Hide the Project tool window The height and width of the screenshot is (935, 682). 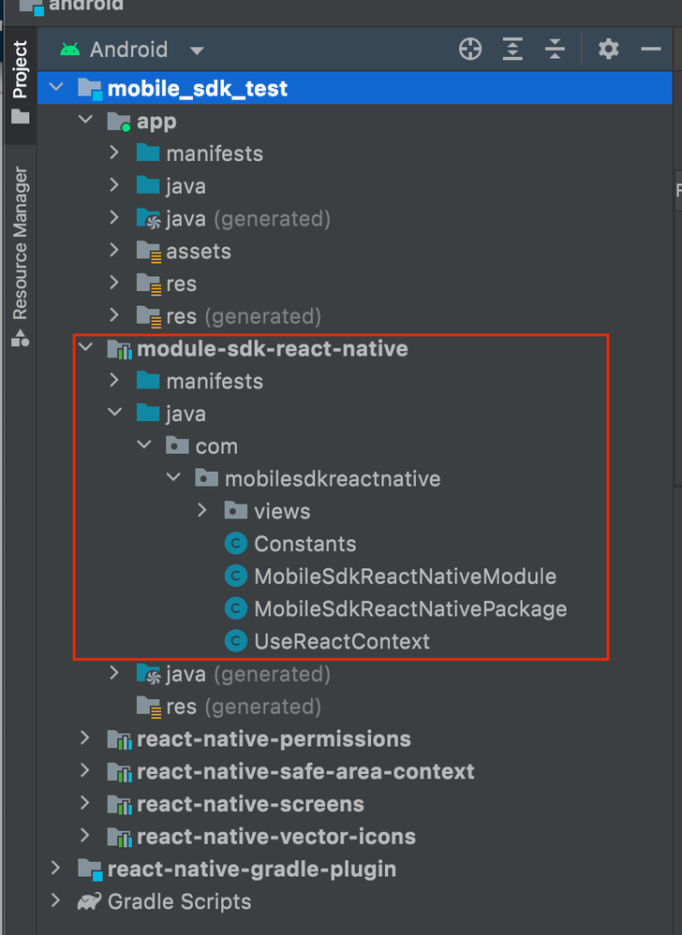651,50
